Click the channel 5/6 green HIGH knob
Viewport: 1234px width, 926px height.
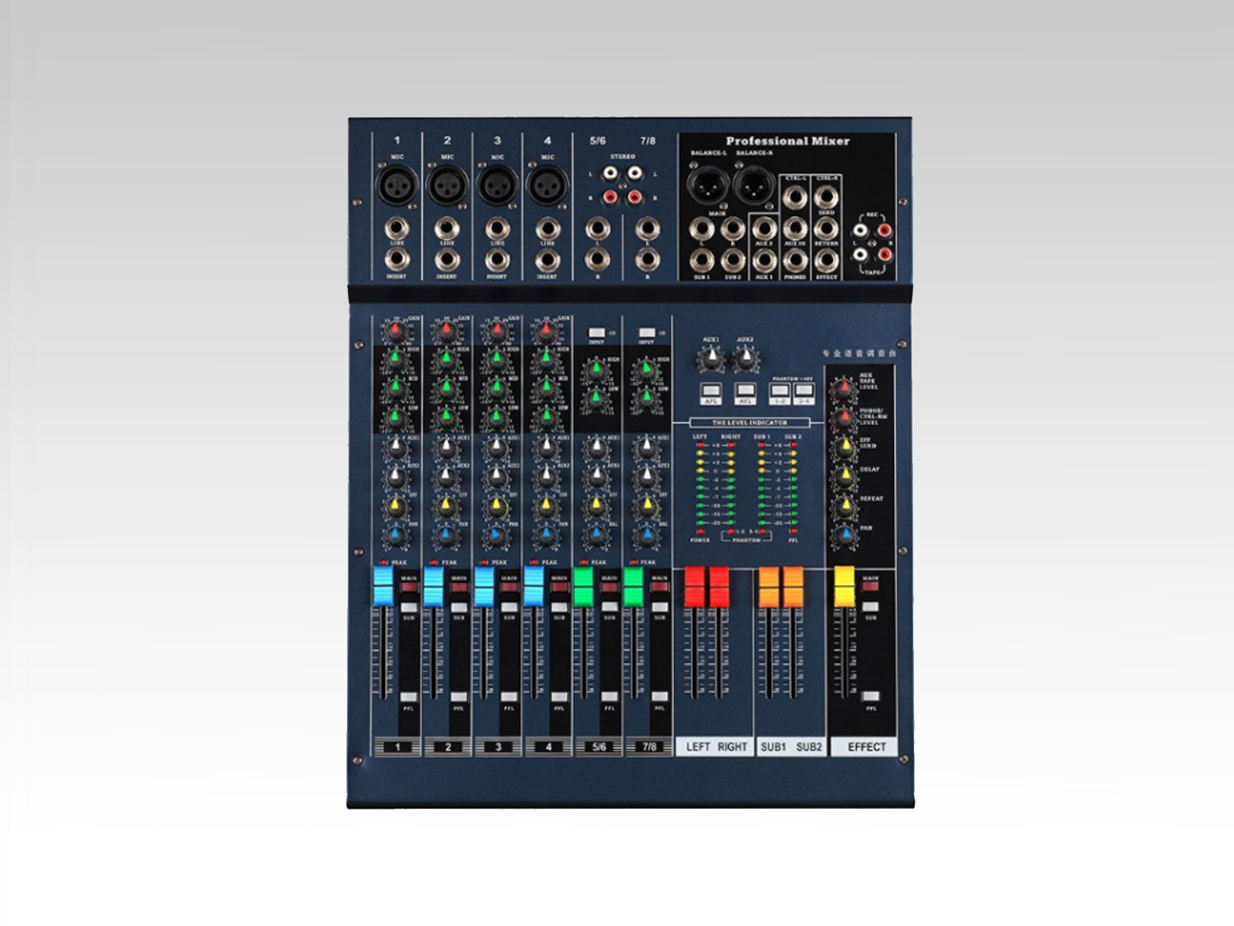coord(595,371)
